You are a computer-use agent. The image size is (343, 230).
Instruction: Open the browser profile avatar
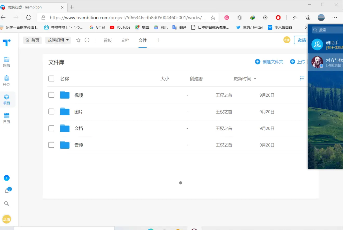321,18
